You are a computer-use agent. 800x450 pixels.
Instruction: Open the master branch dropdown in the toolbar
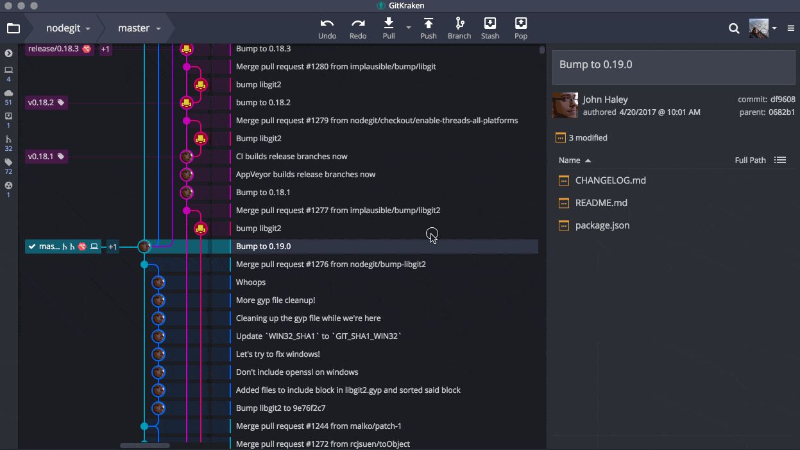(x=139, y=28)
